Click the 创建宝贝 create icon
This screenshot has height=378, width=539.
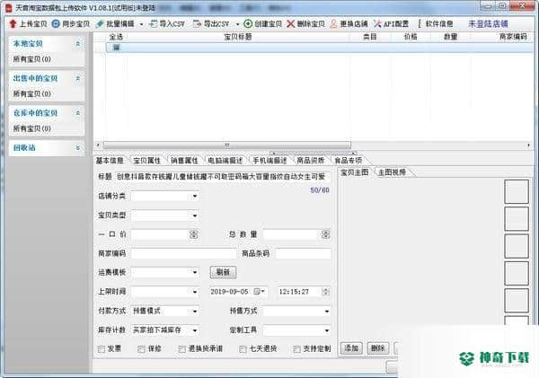[x=248, y=23]
